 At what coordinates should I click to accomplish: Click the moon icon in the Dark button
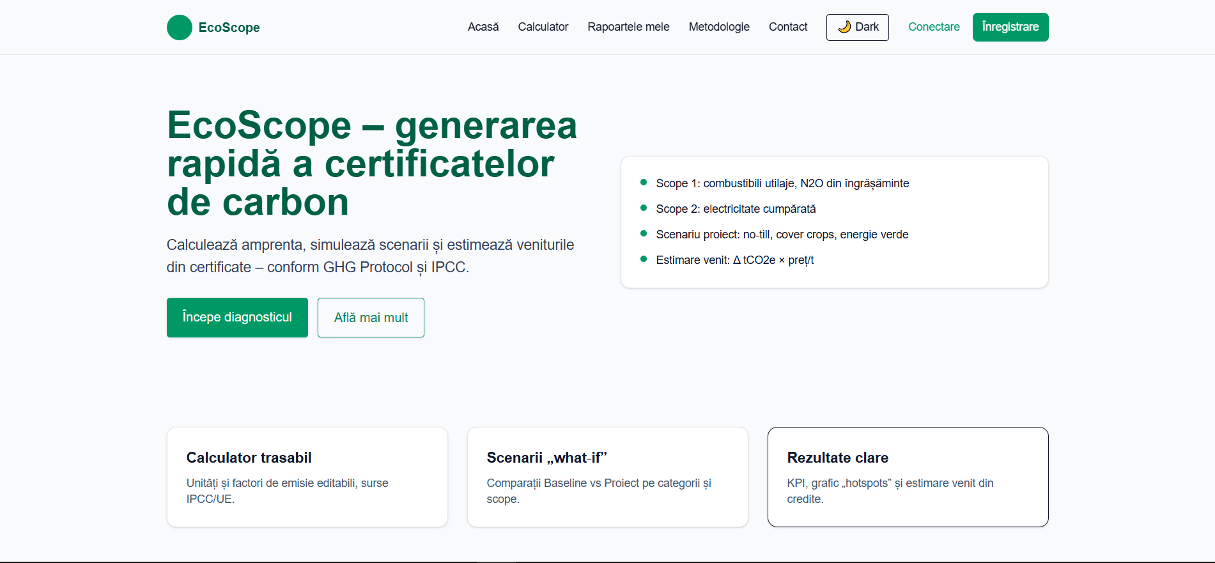(x=844, y=27)
